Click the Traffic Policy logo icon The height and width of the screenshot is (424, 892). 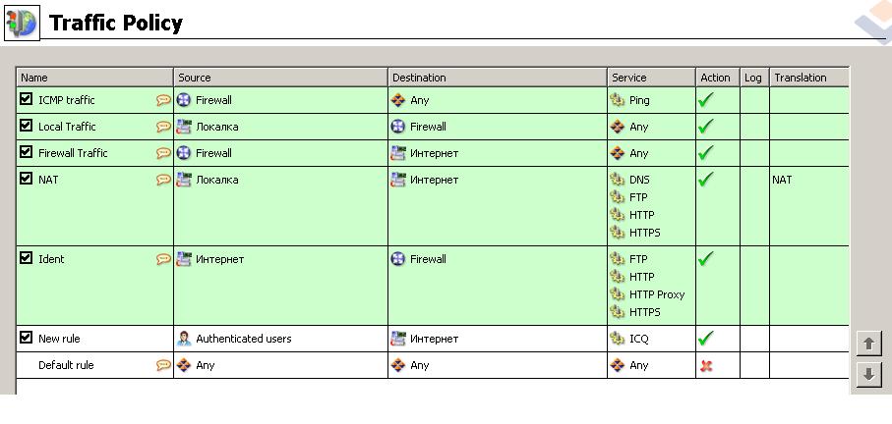click(21, 23)
